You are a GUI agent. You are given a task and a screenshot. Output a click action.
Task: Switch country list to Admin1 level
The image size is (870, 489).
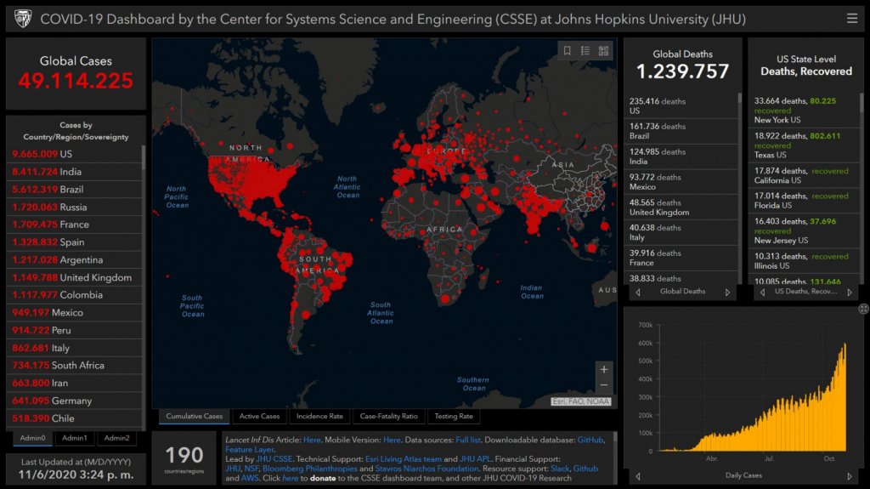coord(74,438)
